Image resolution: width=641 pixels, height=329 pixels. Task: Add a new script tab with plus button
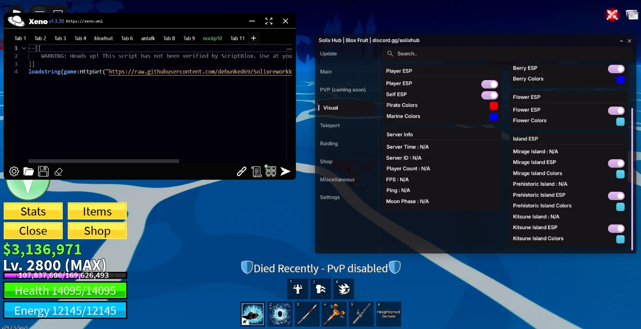pos(253,38)
